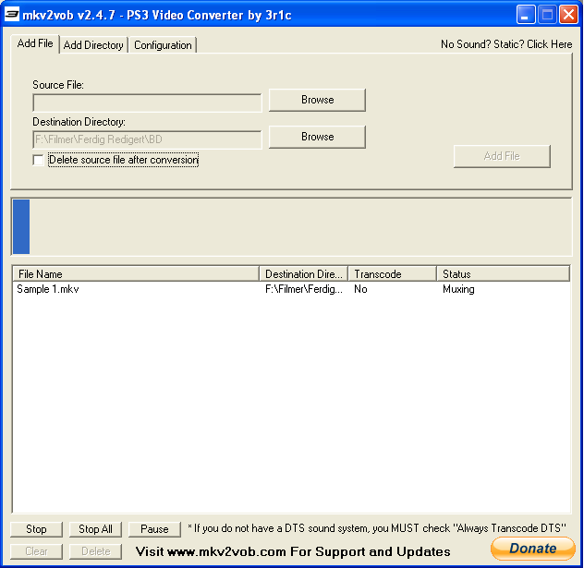The image size is (584, 568).
Task: Browse for a source file
Action: pos(317,100)
